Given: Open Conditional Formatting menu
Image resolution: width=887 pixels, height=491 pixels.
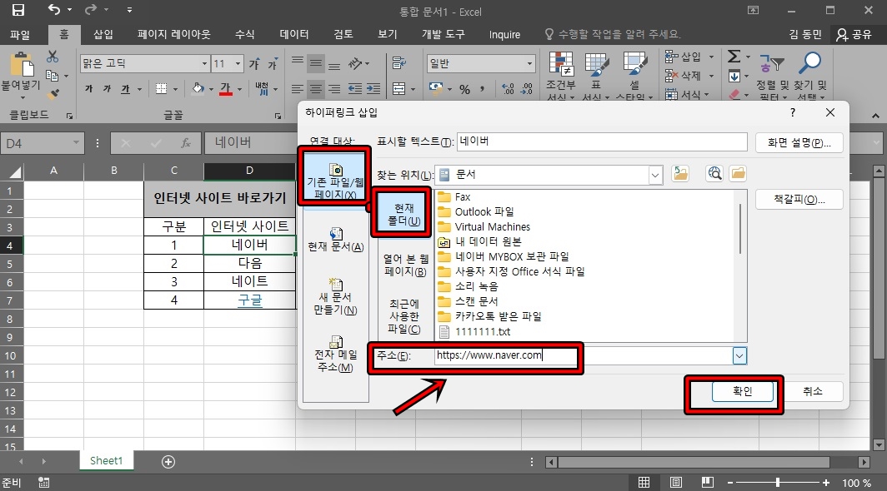Looking at the screenshot, I should pos(560,76).
